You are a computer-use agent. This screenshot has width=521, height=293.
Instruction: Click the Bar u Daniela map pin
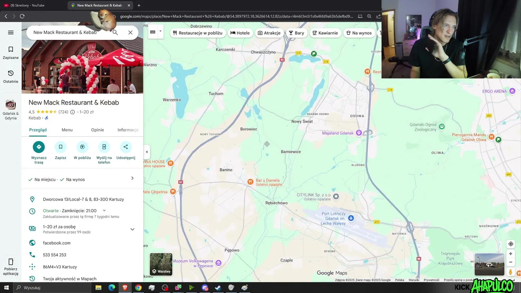(250, 181)
